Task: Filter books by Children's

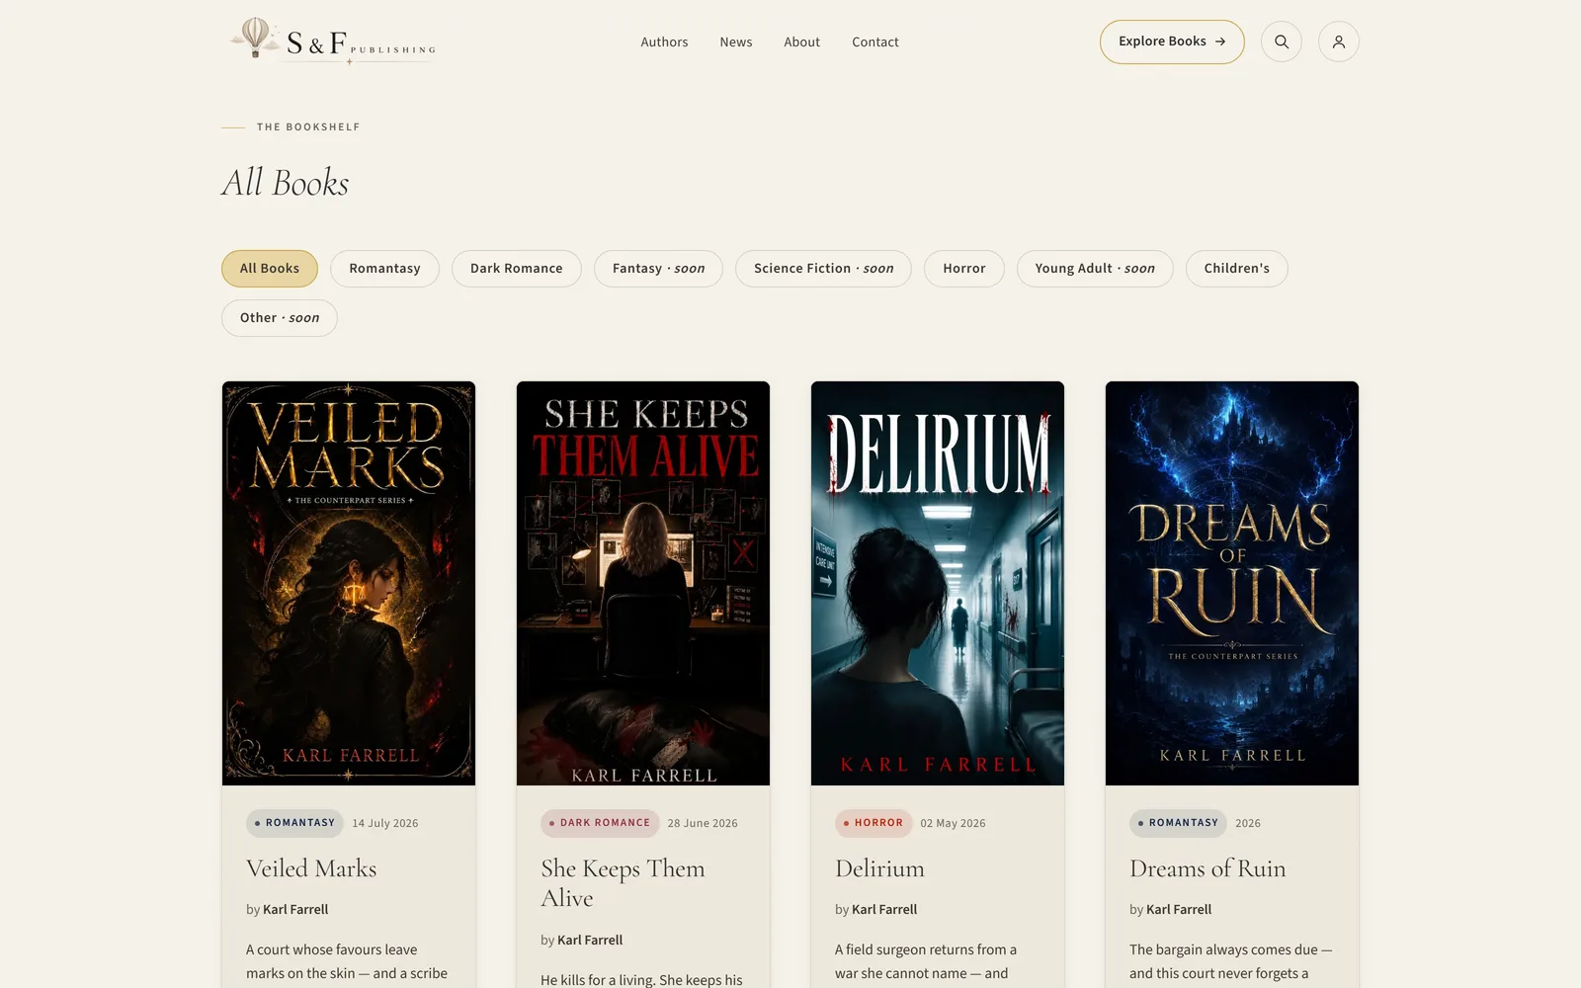Action: [x=1237, y=269]
